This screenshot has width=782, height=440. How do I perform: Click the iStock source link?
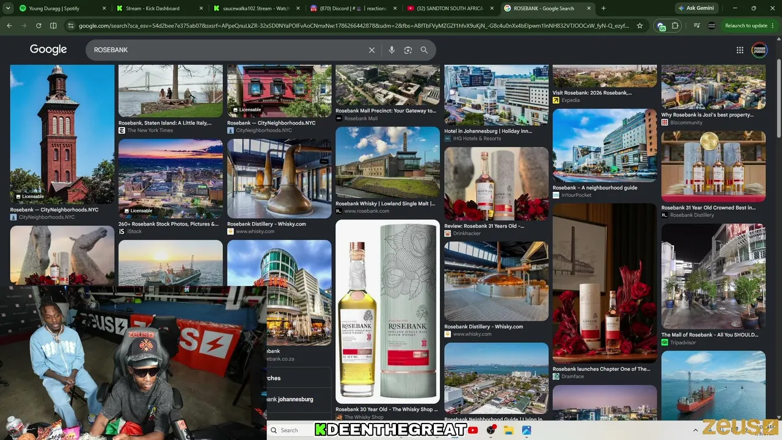tap(134, 232)
